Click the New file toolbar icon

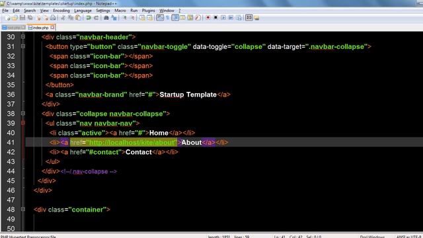point(7,18)
